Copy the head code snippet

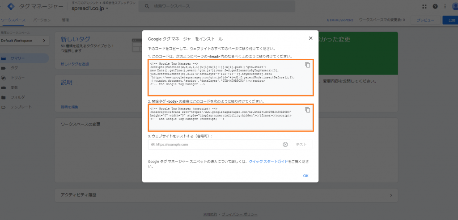point(307,65)
